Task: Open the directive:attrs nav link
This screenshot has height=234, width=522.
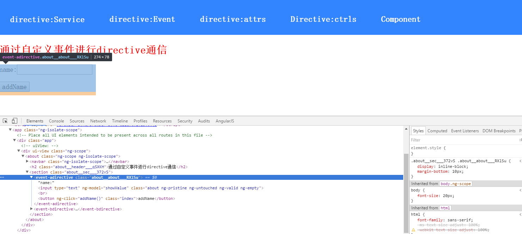Action: 233,19
